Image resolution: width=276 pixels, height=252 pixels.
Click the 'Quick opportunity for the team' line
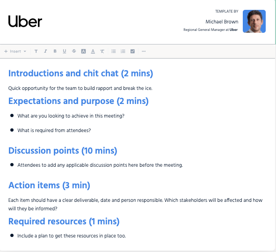(80, 88)
